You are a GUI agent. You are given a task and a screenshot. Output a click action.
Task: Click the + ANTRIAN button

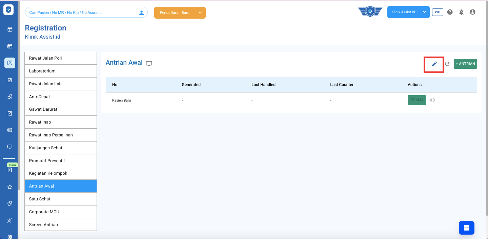[x=465, y=64]
